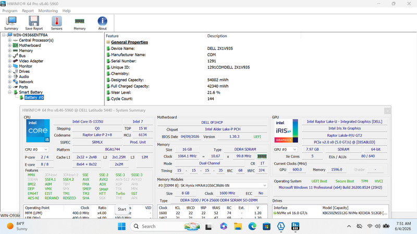Select Ports in the device tree
Screen dimensions: 417x234
23,87
